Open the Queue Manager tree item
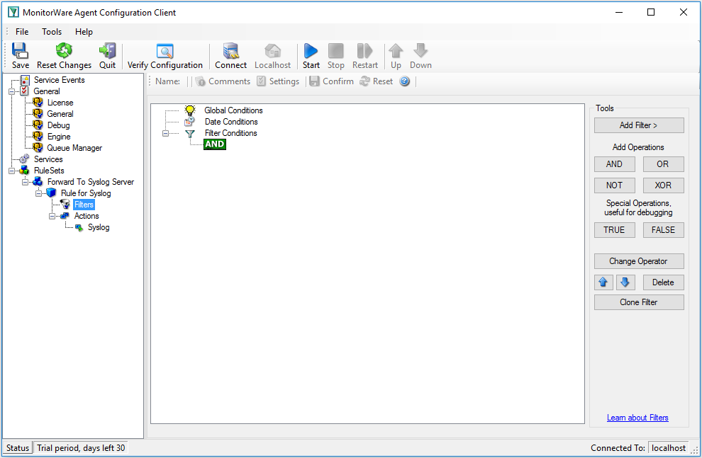Viewport: 702px width, 458px height. pos(74,148)
